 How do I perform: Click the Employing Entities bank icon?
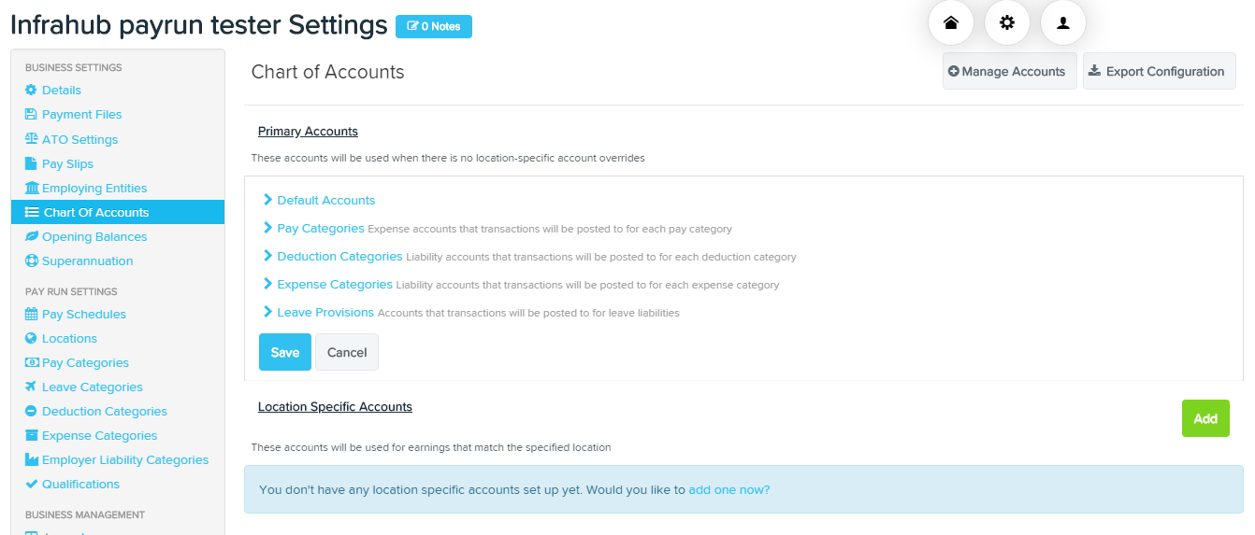point(31,188)
